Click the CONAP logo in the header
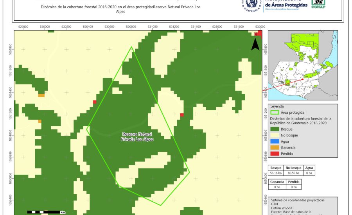 (x=318, y=4)
